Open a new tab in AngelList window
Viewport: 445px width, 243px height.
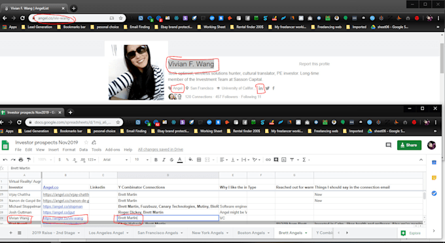click(73, 8)
